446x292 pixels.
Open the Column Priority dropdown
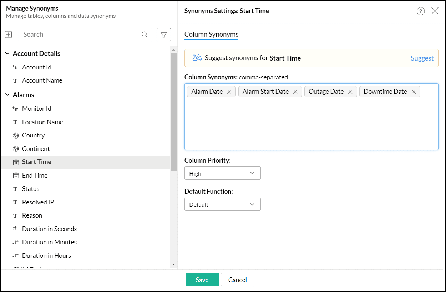[x=222, y=173]
